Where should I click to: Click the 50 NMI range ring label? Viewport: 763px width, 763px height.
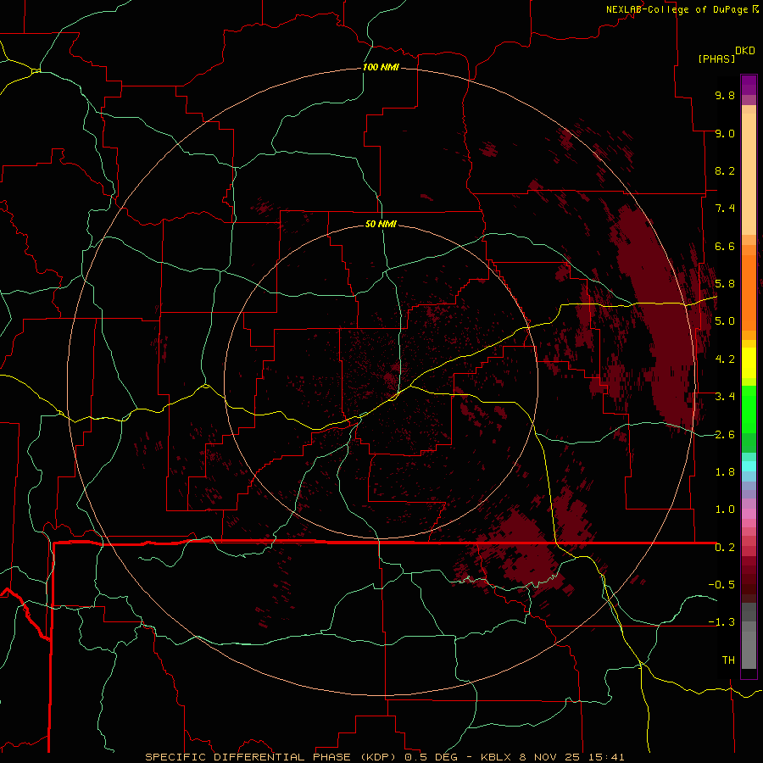381,224
